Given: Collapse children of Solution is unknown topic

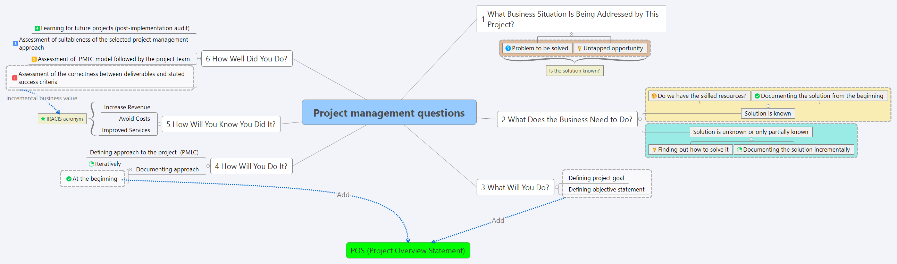Looking at the screenshot, I should [751, 139].
